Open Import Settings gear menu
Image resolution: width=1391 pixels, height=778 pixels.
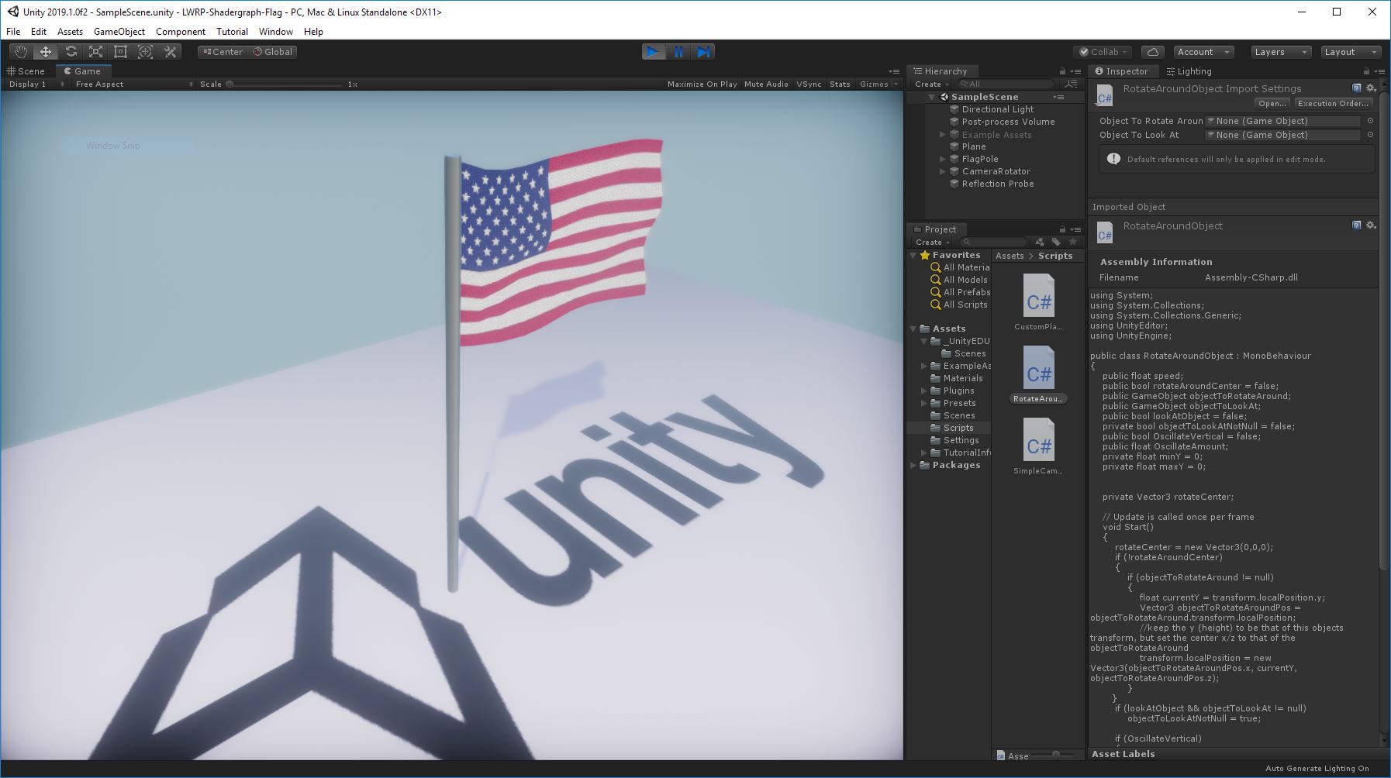tap(1371, 88)
